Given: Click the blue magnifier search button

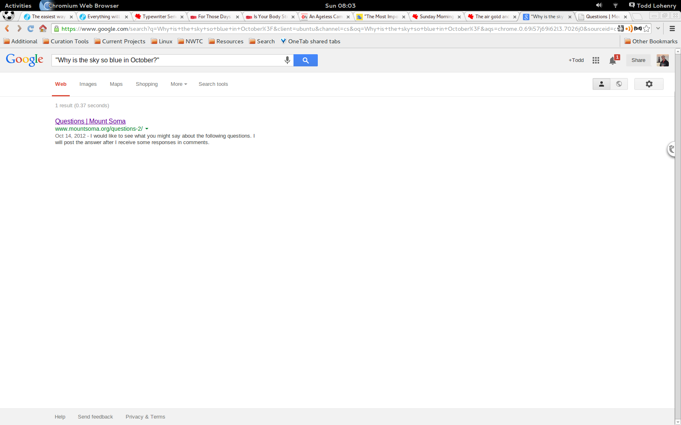Looking at the screenshot, I should click(x=305, y=60).
